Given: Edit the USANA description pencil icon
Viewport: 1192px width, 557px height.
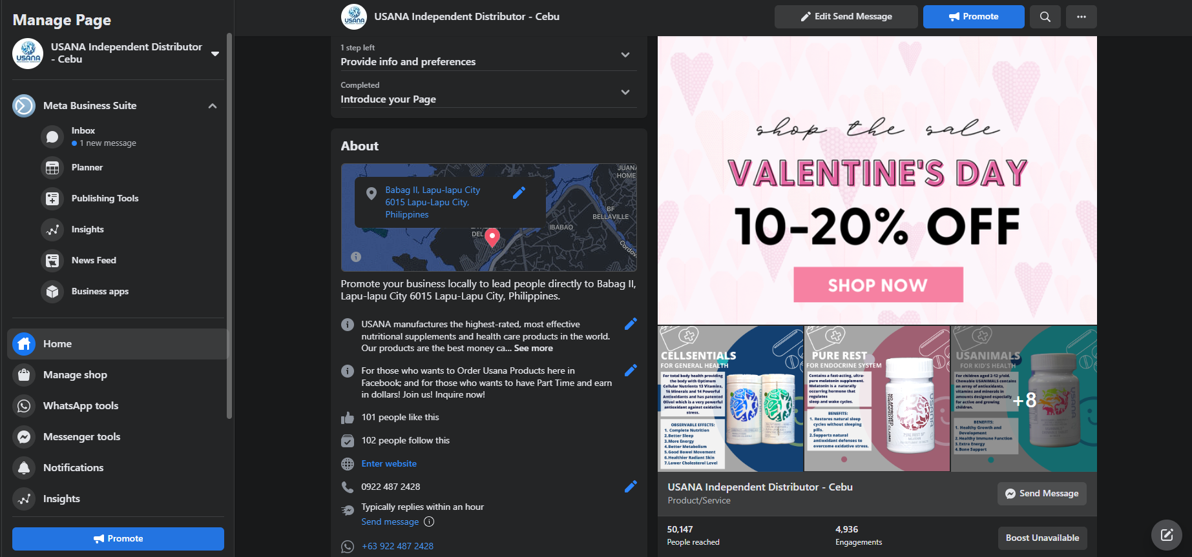Looking at the screenshot, I should coord(631,324).
